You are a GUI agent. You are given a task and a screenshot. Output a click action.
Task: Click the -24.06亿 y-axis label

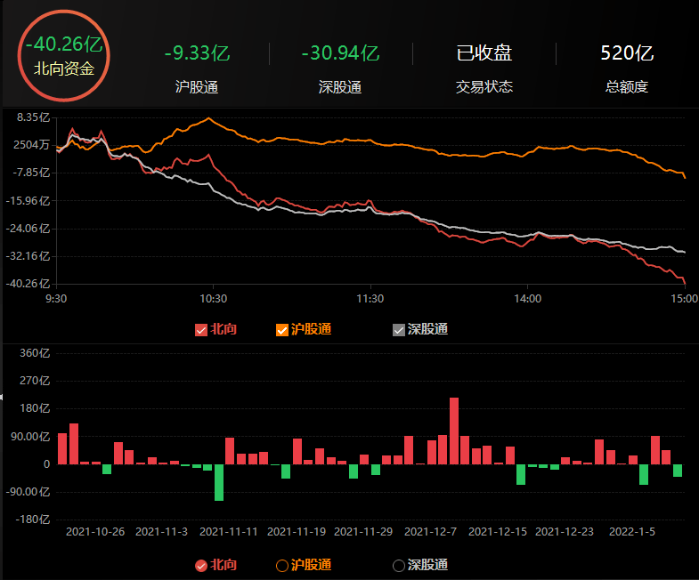click(x=28, y=229)
